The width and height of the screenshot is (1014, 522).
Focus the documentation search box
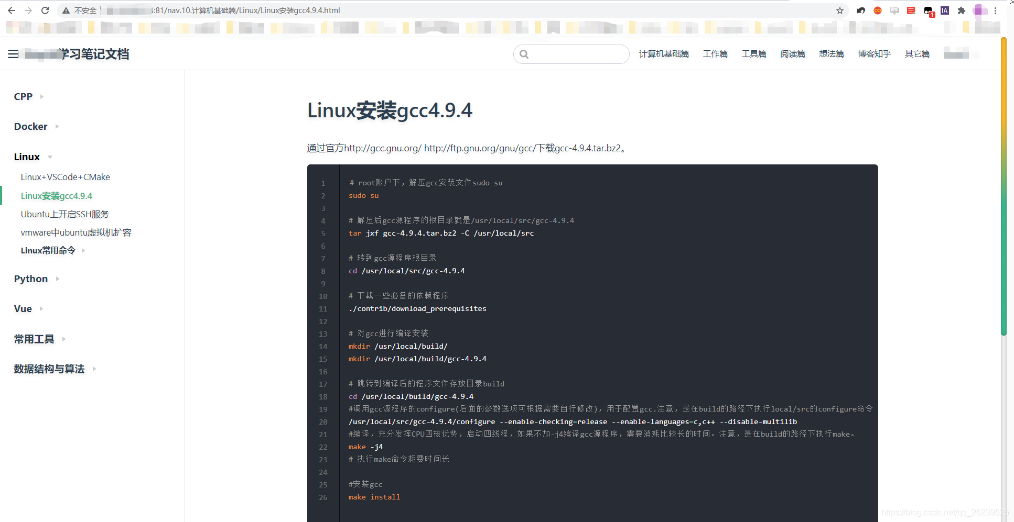pos(571,54)
